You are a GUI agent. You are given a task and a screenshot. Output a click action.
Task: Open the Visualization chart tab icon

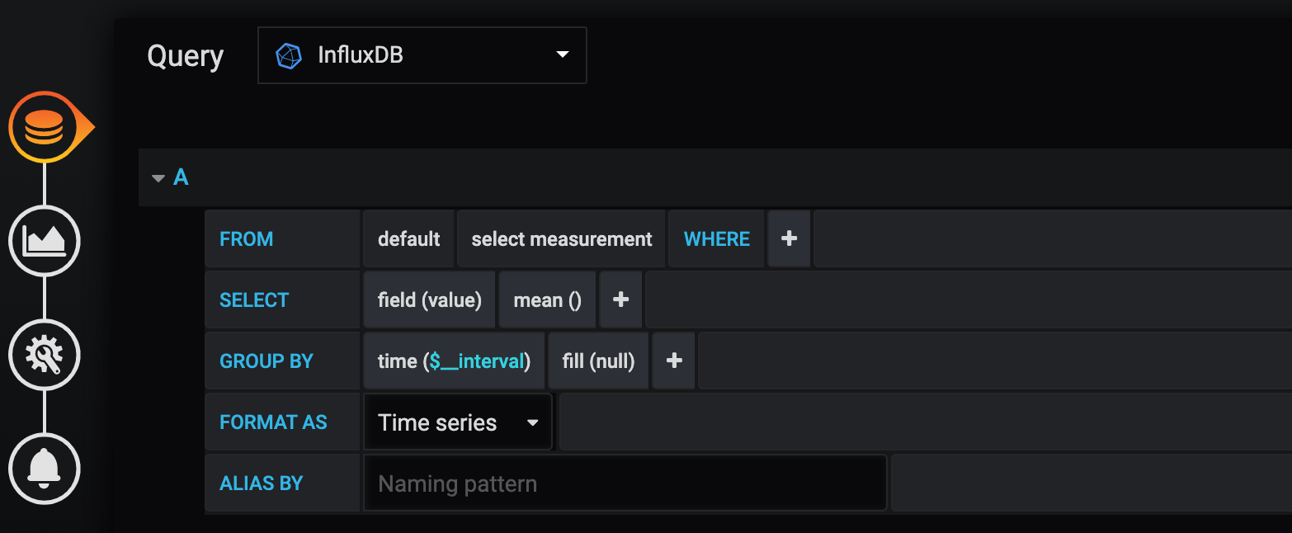45,241
